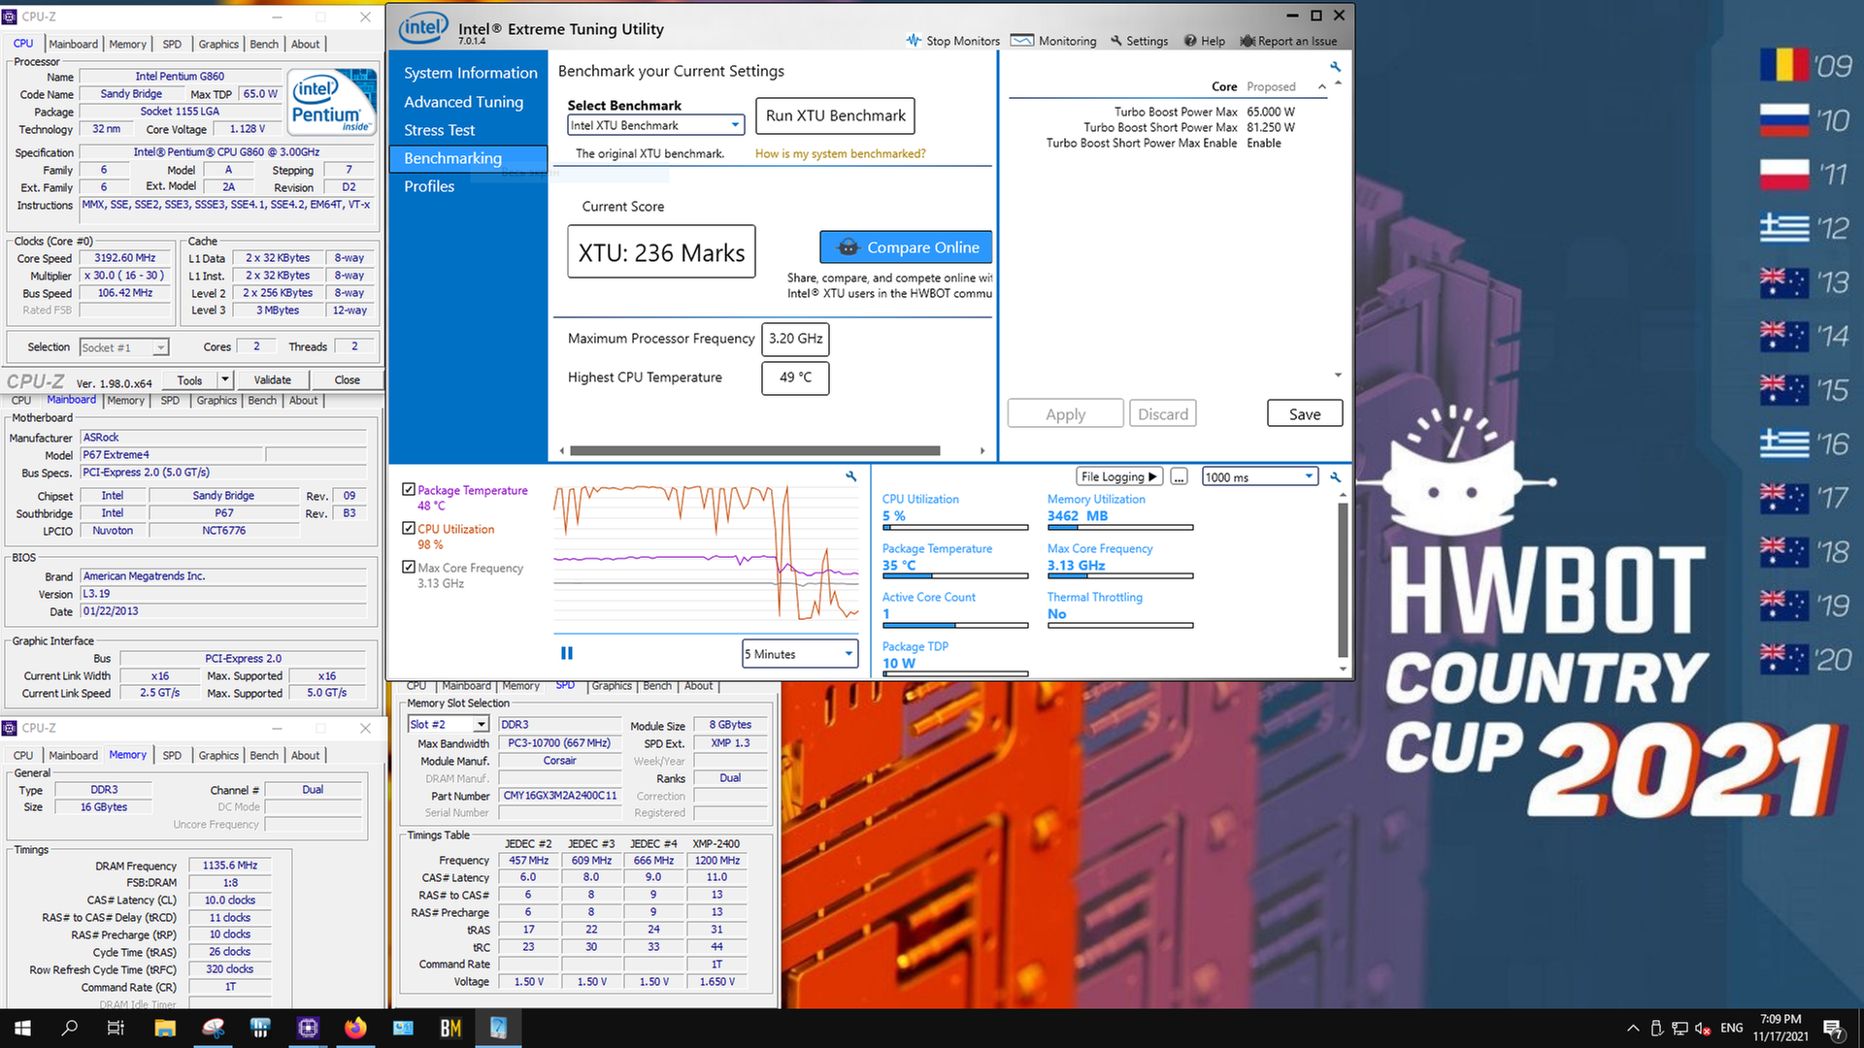Click the Close button in CPU-Z footer
Viewport: 1864px width, 1048px height.
coord(347,379)
